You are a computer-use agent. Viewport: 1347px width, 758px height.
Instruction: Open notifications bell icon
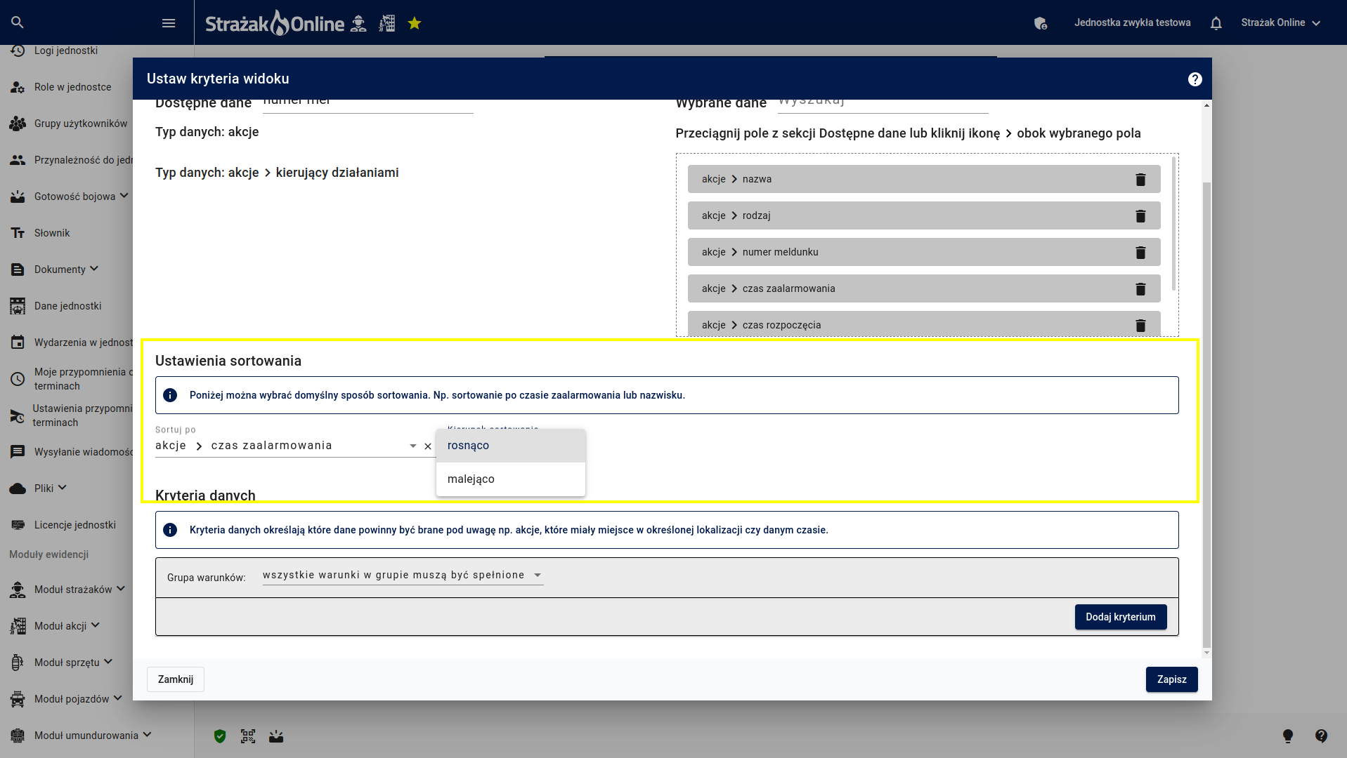[x=1216, y=23]
